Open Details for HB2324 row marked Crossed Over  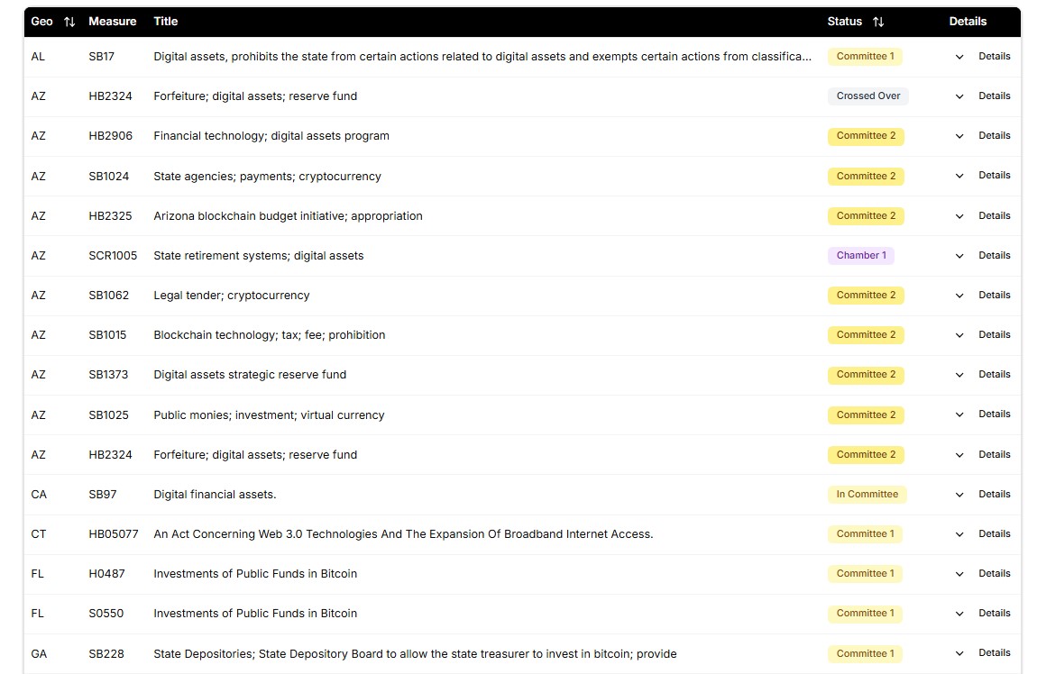pos(994,96)
